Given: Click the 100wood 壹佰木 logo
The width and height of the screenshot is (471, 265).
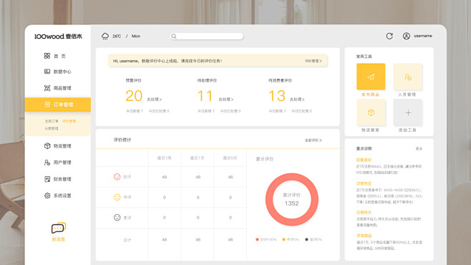Looking at the screenshot, I should [x=58, y=37].
